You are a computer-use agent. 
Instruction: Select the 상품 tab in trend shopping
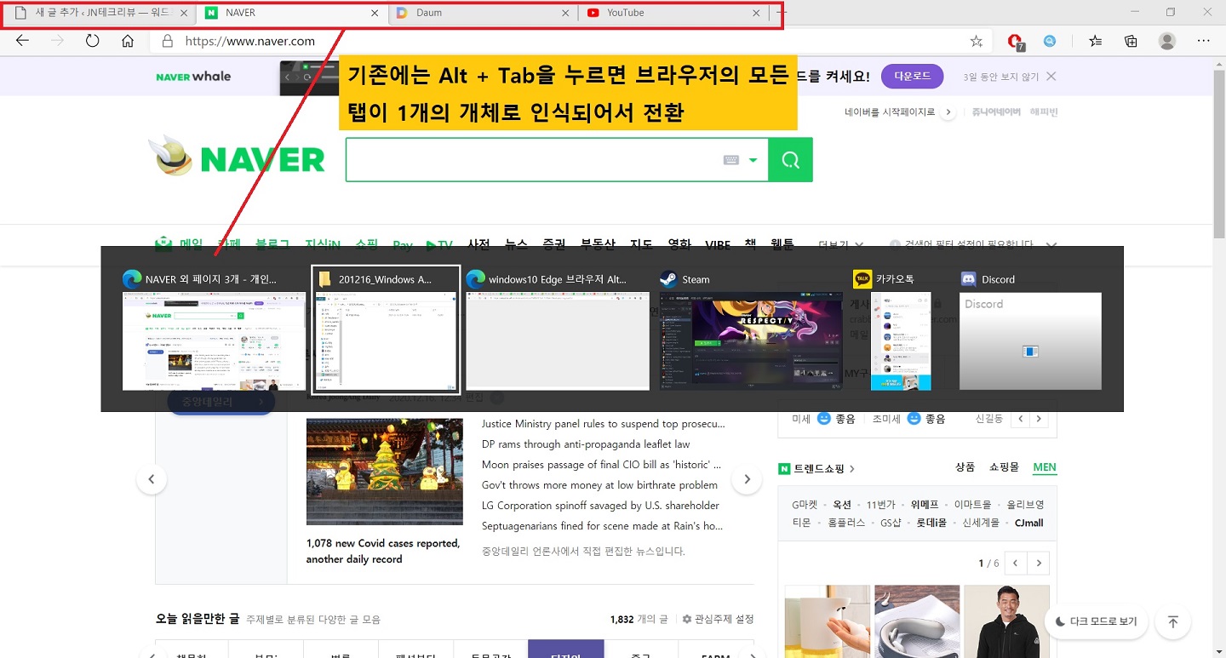tap(965, 467)
